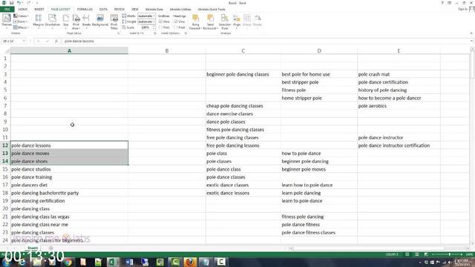Click cell 'pole crash mat'
475x267 pixels.
399,74
